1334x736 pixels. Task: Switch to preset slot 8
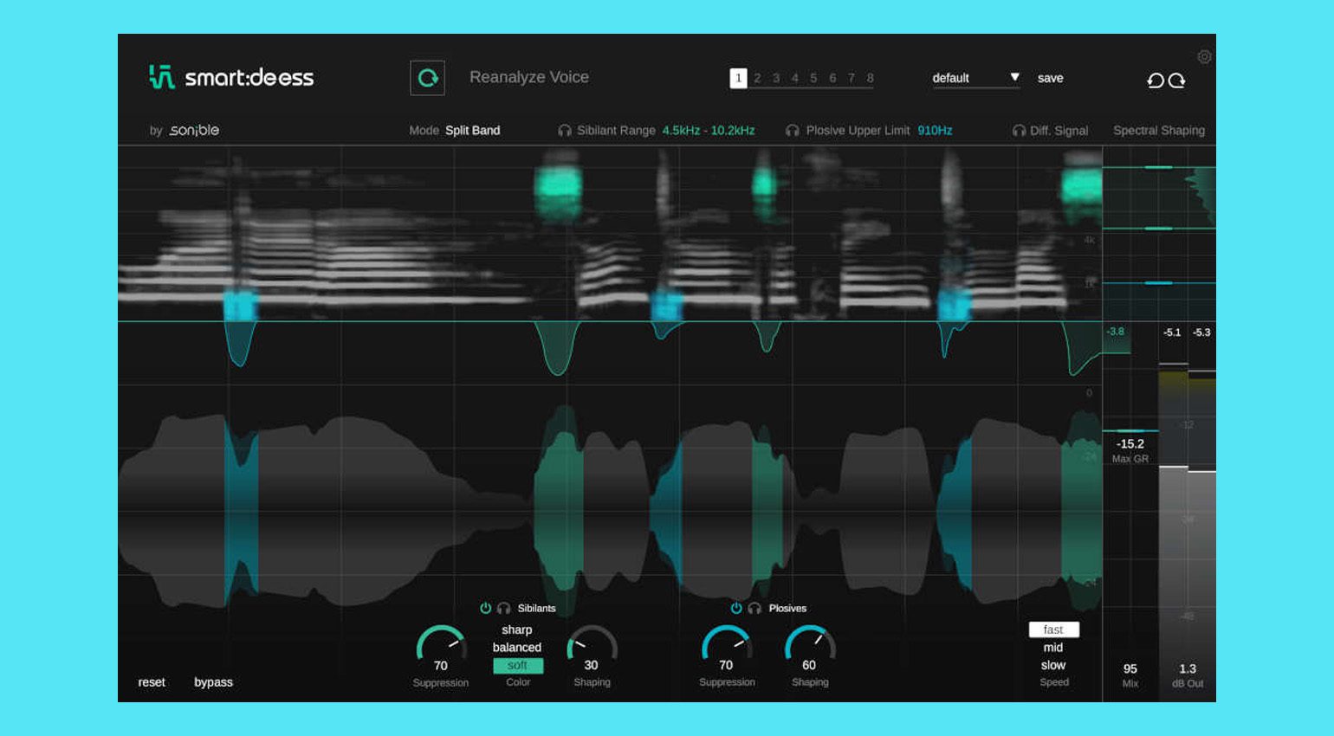[x=871, y=78]
